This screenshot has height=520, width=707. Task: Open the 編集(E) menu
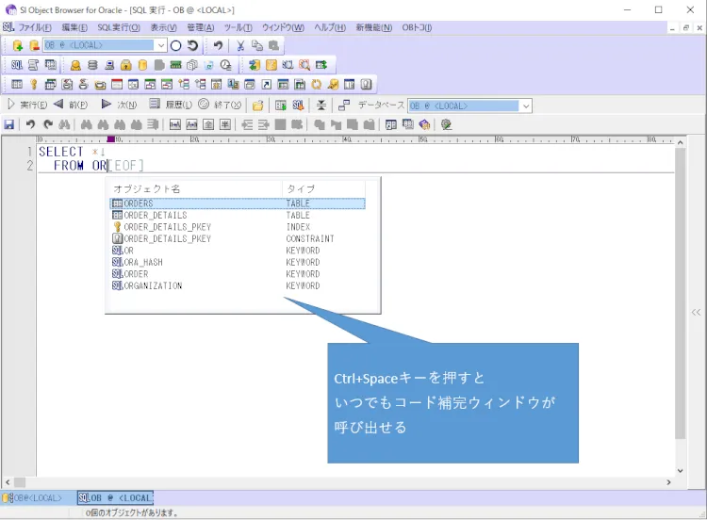point(74,27)
